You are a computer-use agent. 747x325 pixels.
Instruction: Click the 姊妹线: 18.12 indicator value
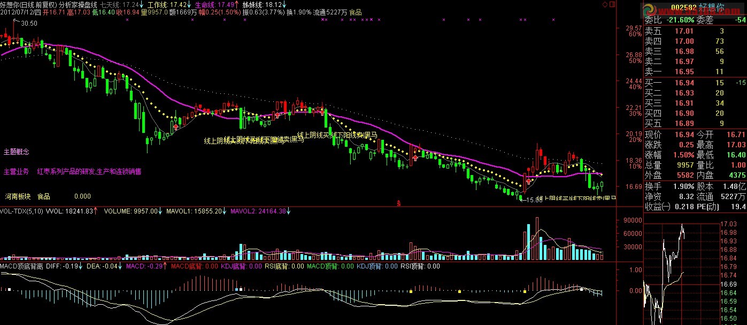pos(262,4)
